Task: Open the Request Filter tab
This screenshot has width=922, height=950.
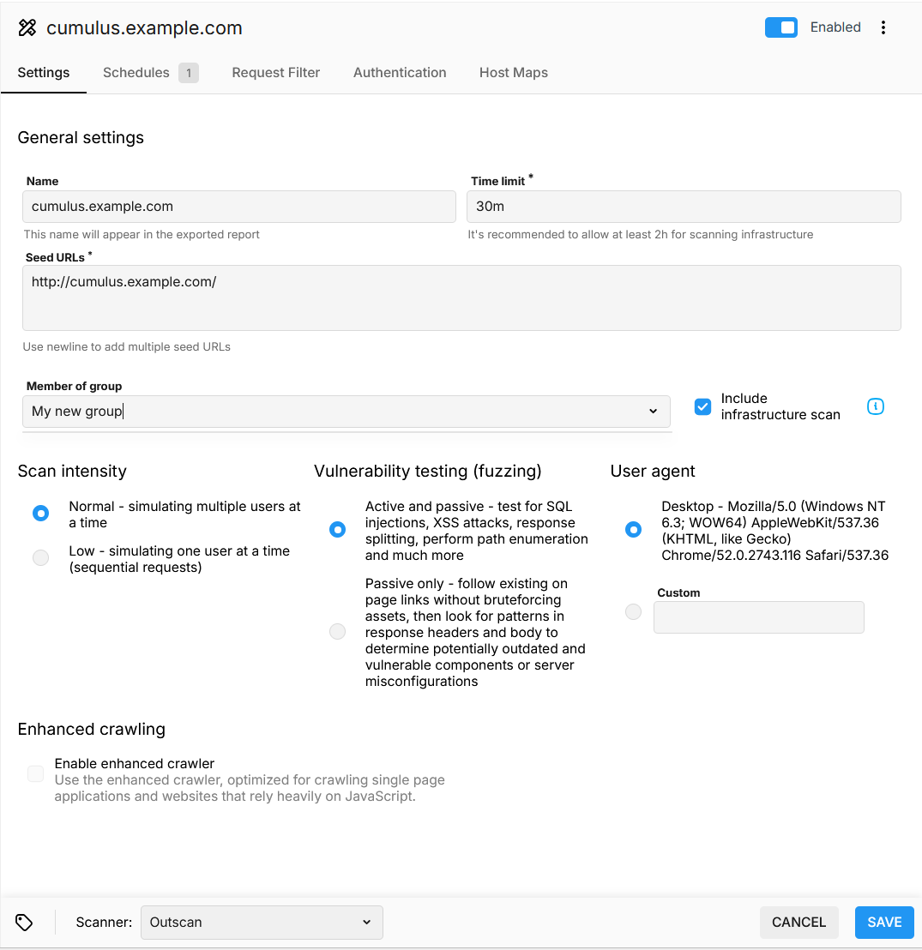Action: tap(276, 73)
